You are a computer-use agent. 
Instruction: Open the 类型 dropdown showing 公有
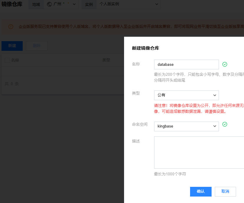186,95
